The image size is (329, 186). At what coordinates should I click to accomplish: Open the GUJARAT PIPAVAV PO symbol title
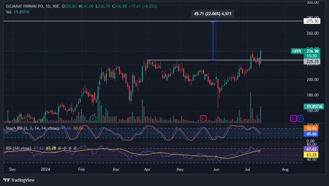[27, 6]
